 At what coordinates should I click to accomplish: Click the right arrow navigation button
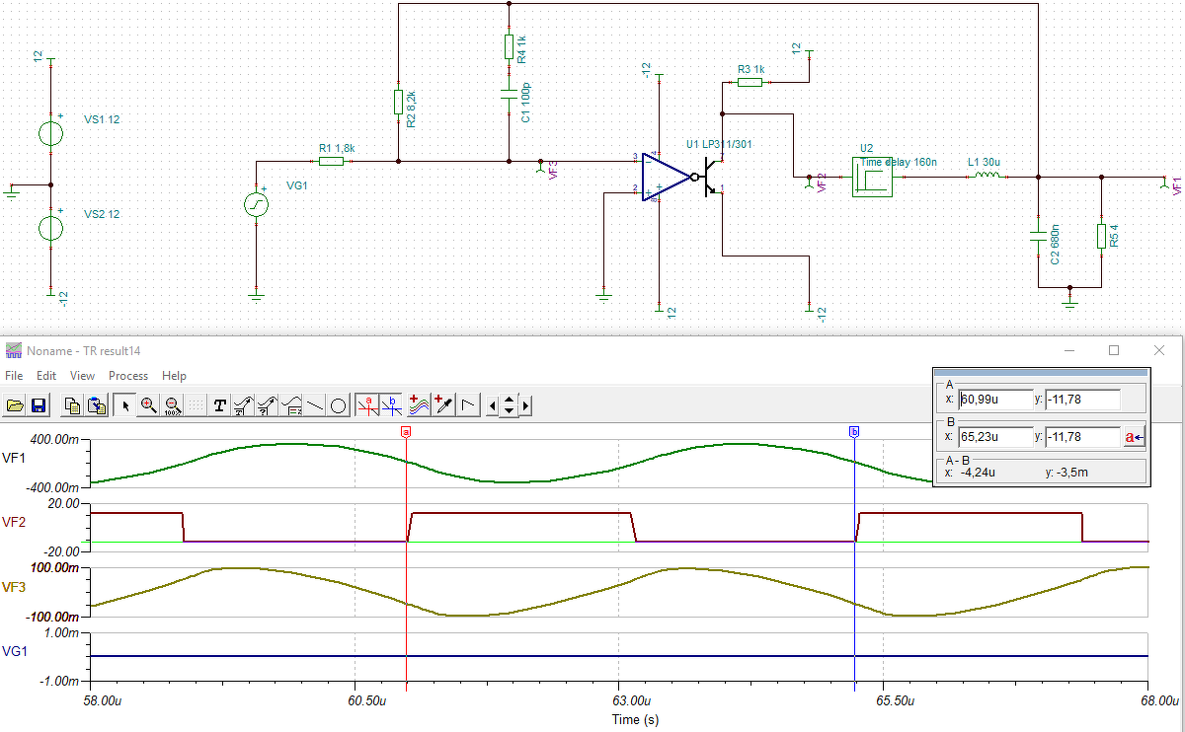tap(526, 404)
